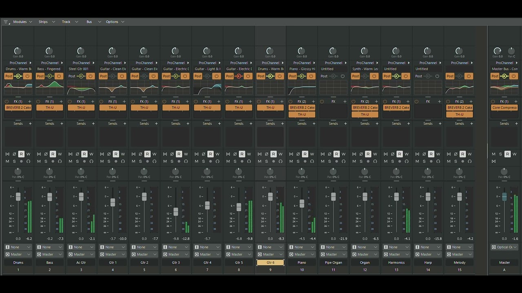Open the Drums input None dropdown

click(18, 247)
